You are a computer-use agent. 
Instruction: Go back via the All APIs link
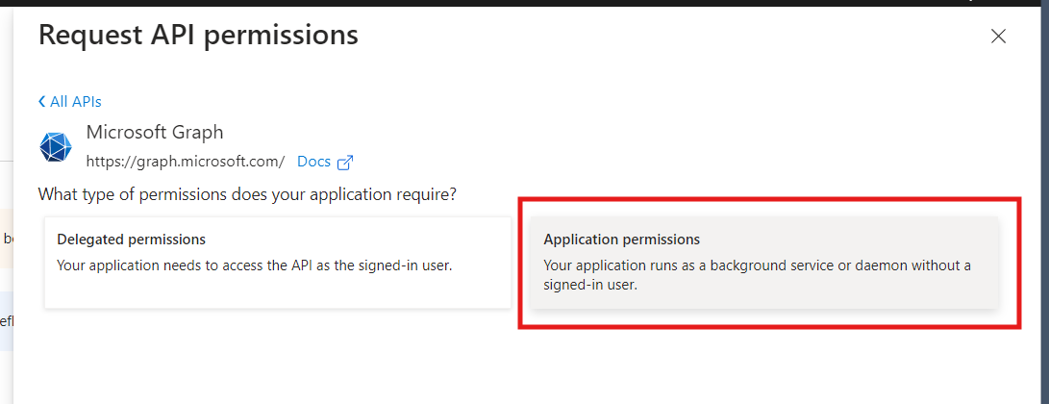(69, 102)
